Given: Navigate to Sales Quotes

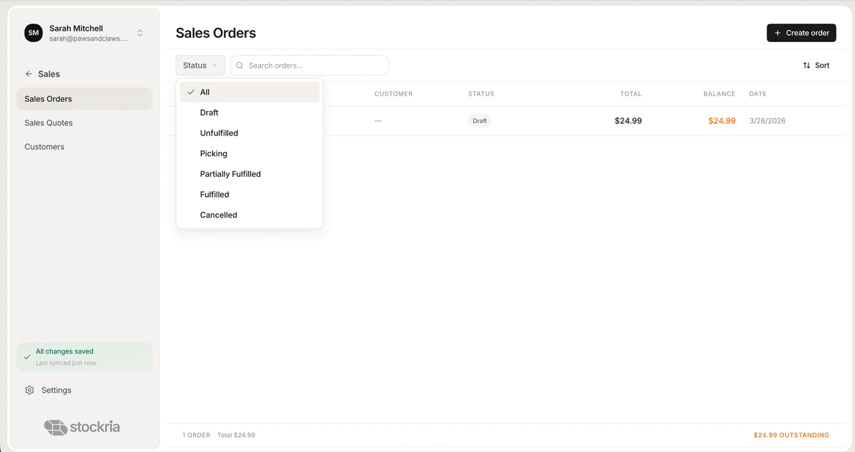Looking at the screenshot, I should point(48,123).
